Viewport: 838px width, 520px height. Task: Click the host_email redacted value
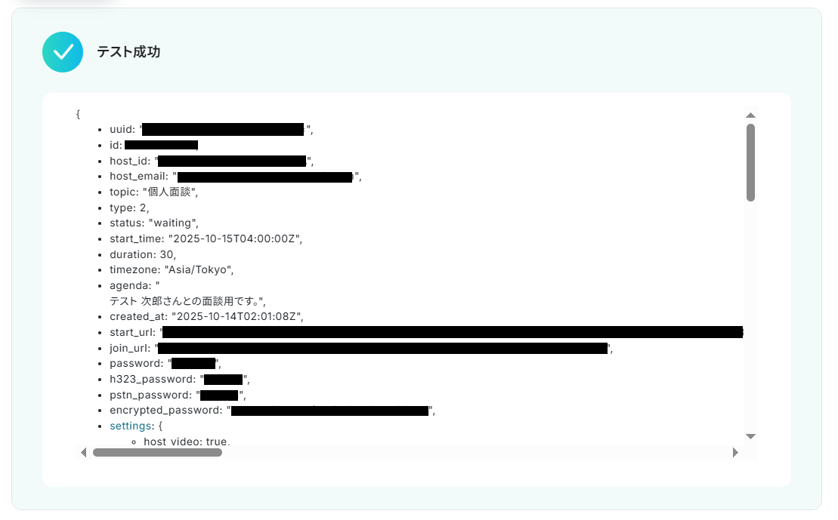[x=264, y=177]
